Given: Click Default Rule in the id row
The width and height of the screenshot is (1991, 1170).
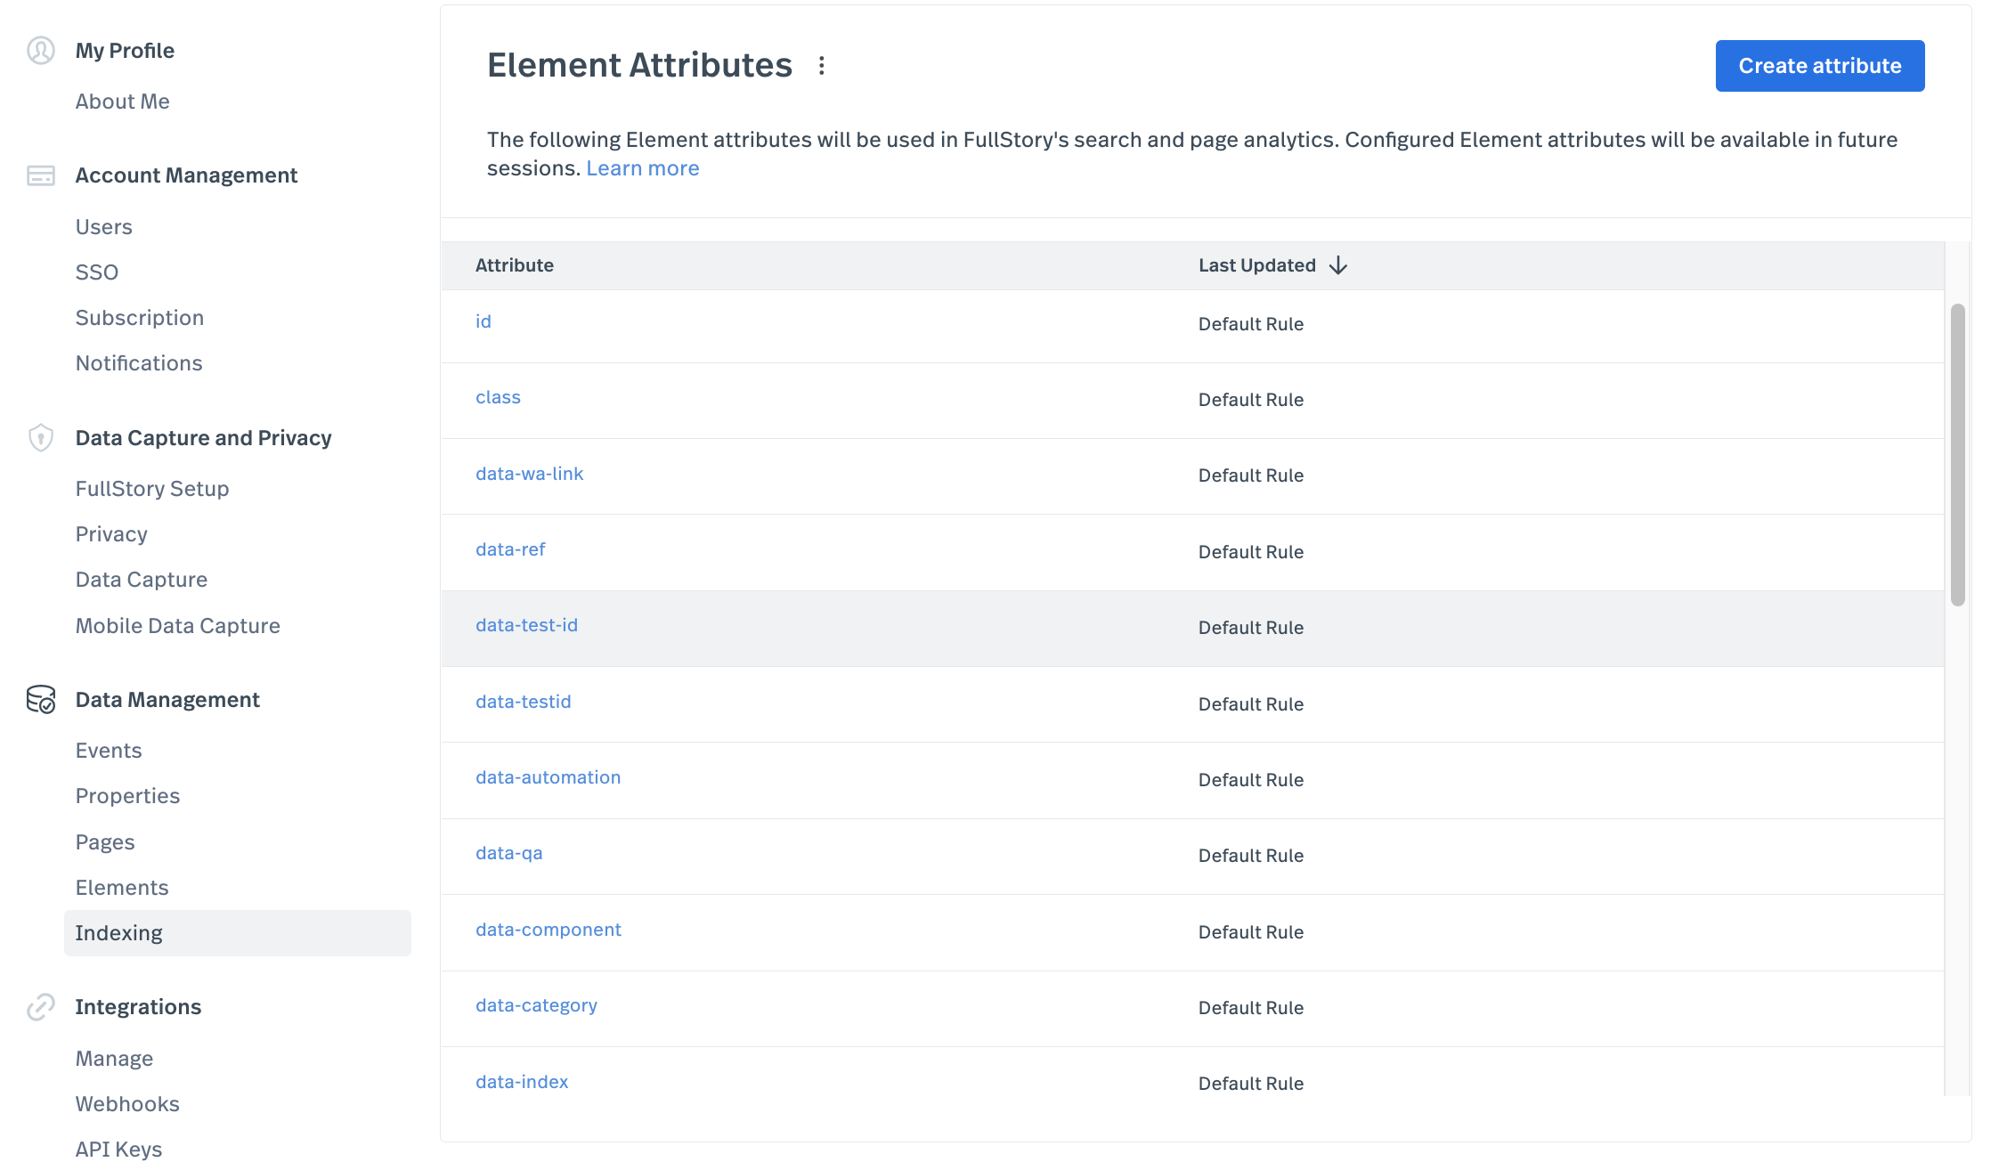Looking at the screenshot, I should [1251, 324].
